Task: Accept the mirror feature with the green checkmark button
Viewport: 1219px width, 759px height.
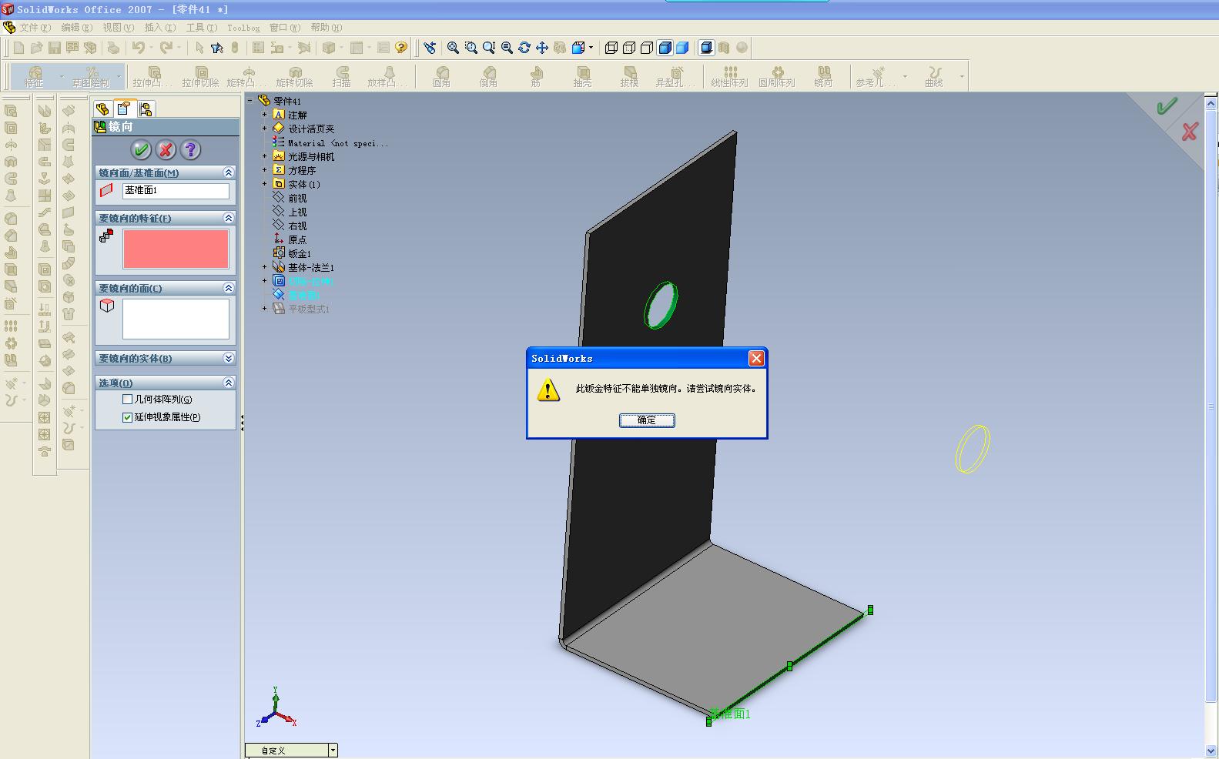Action: (141, 149)
